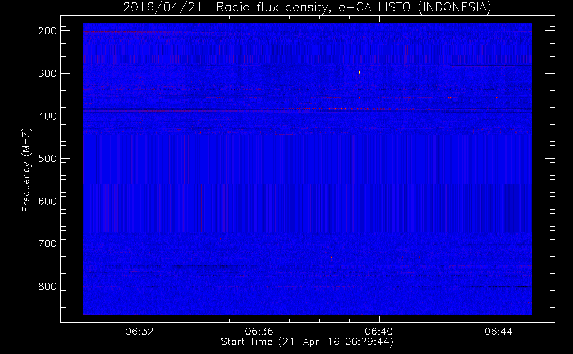Click the 'Start Time (21-Apr-16 06:29:44)' label
This screenshot has height=354, width=573.
tap(307, 342)
